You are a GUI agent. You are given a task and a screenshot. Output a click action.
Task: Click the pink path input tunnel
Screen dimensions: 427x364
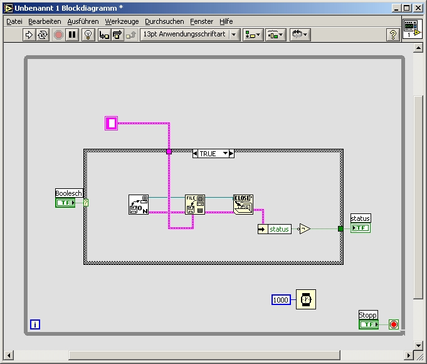[169, 152]
